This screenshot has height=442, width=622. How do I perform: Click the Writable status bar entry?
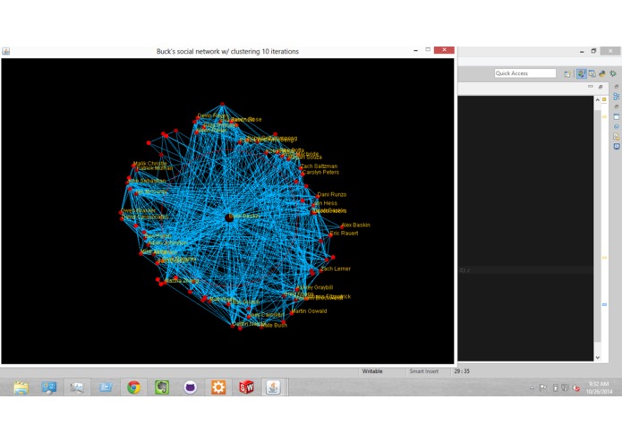click(372, 371)
